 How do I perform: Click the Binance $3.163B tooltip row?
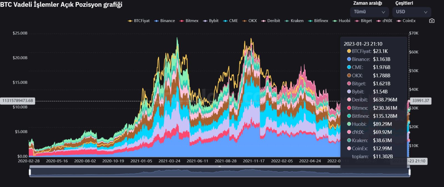369,59
